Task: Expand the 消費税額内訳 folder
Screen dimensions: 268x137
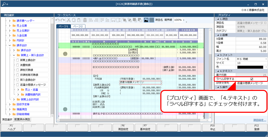Action: point(18,94)
